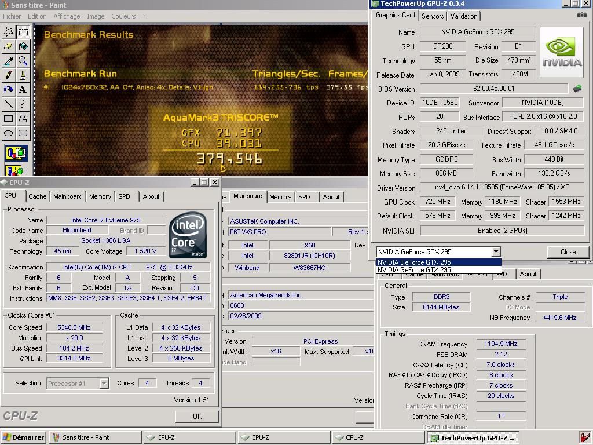Screen dimensions: 593x445
Task: Activate the Magnifier tool in Paint
Action: click(x=23, y=60)
